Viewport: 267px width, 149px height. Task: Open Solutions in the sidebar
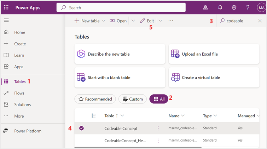(23, 105)
